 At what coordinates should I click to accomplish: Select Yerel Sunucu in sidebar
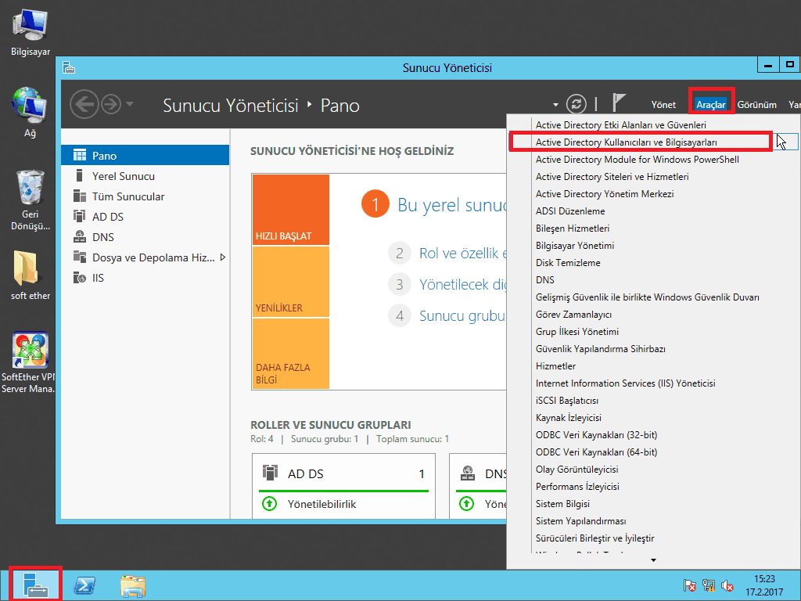pos(123,176)
